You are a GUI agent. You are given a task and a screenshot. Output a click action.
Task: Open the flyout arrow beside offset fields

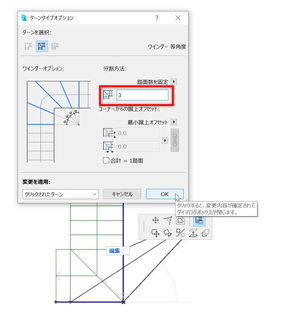(x=165, y=140)
